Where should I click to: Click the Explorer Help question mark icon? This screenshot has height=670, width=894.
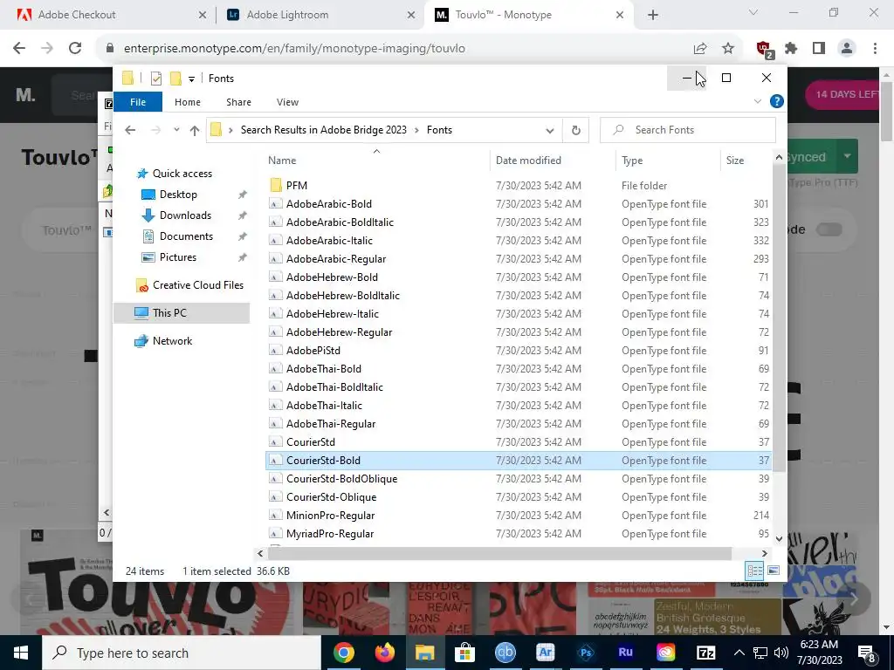776,101
